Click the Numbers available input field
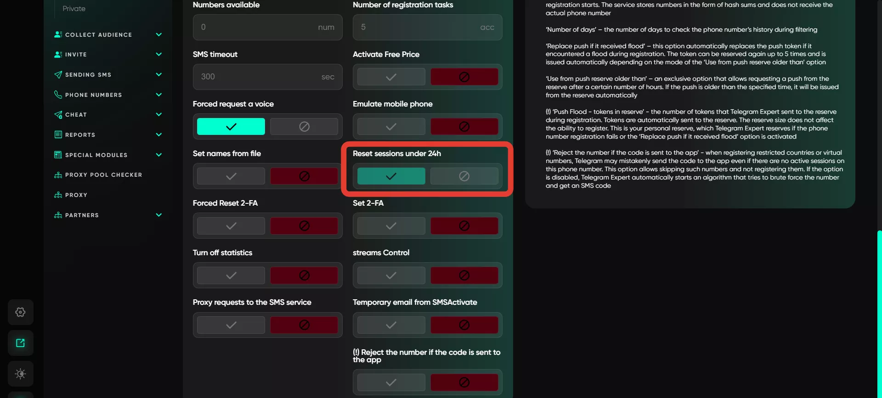This screenshot has width=882, height=398. point(267,27)
